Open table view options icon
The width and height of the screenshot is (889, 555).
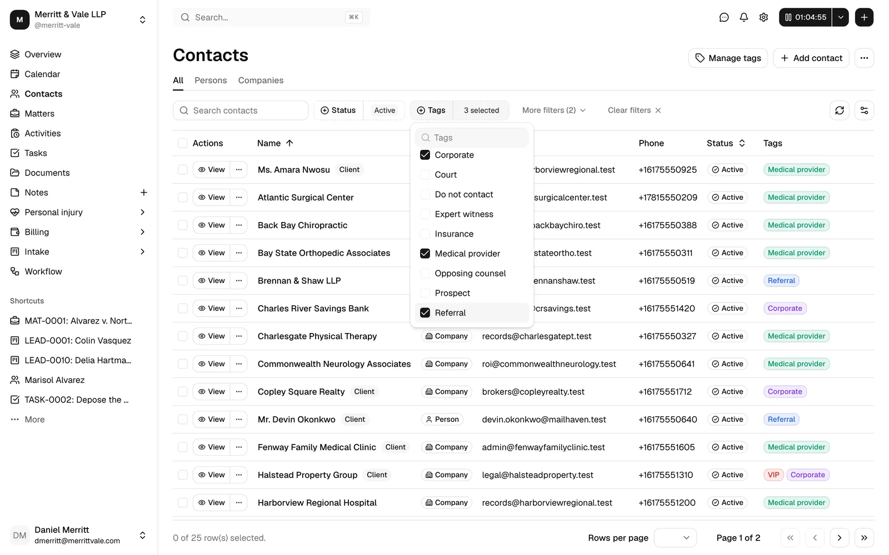864,110
